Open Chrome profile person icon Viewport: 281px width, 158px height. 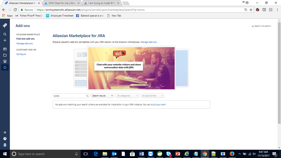[247, 3]
